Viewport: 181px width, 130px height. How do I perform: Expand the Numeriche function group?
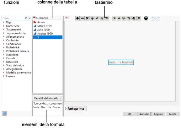click(3, 26)
